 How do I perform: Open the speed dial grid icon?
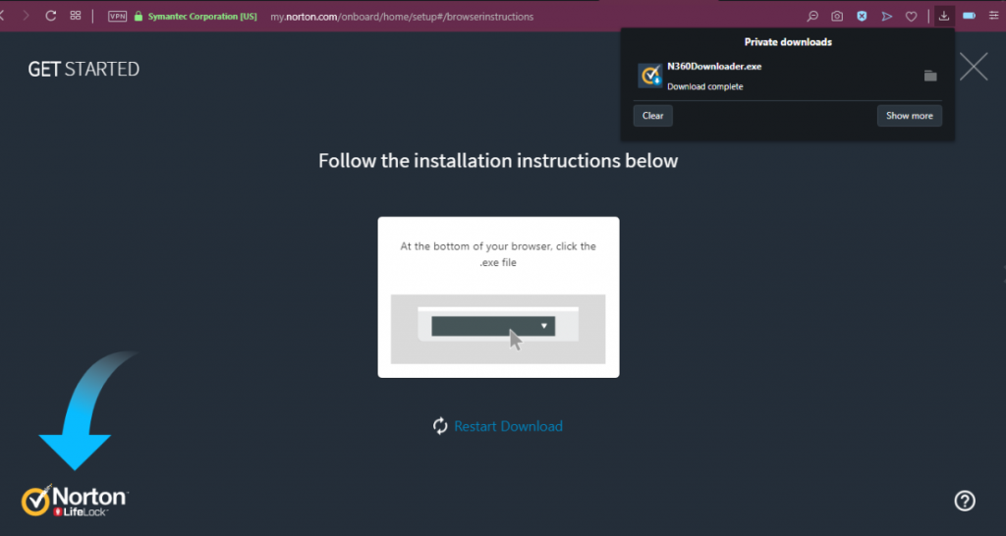(x=76, y=16)
